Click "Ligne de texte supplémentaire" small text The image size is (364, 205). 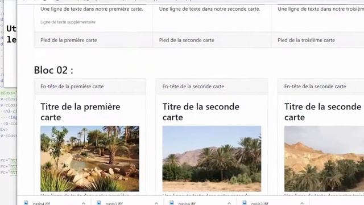click(x=68, y=22)
